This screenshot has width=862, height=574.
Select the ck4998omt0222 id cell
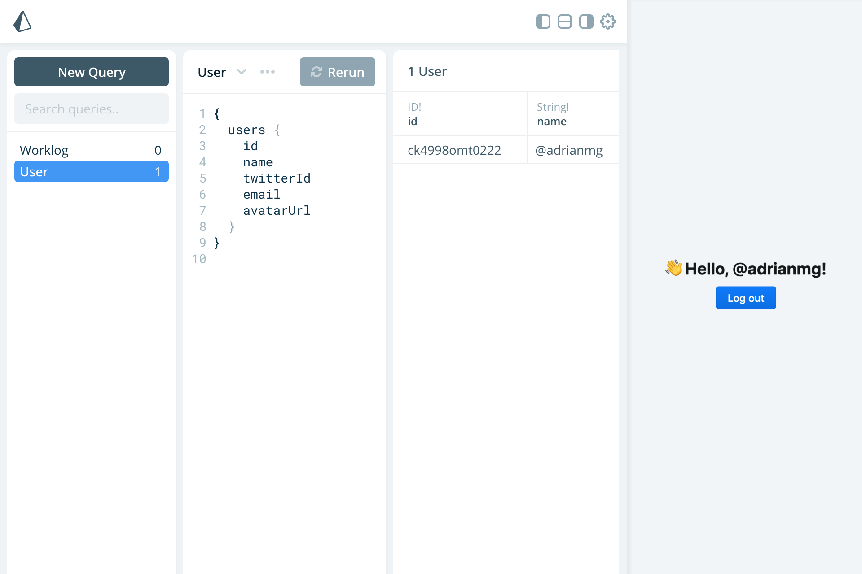click(x=454, y=150)
